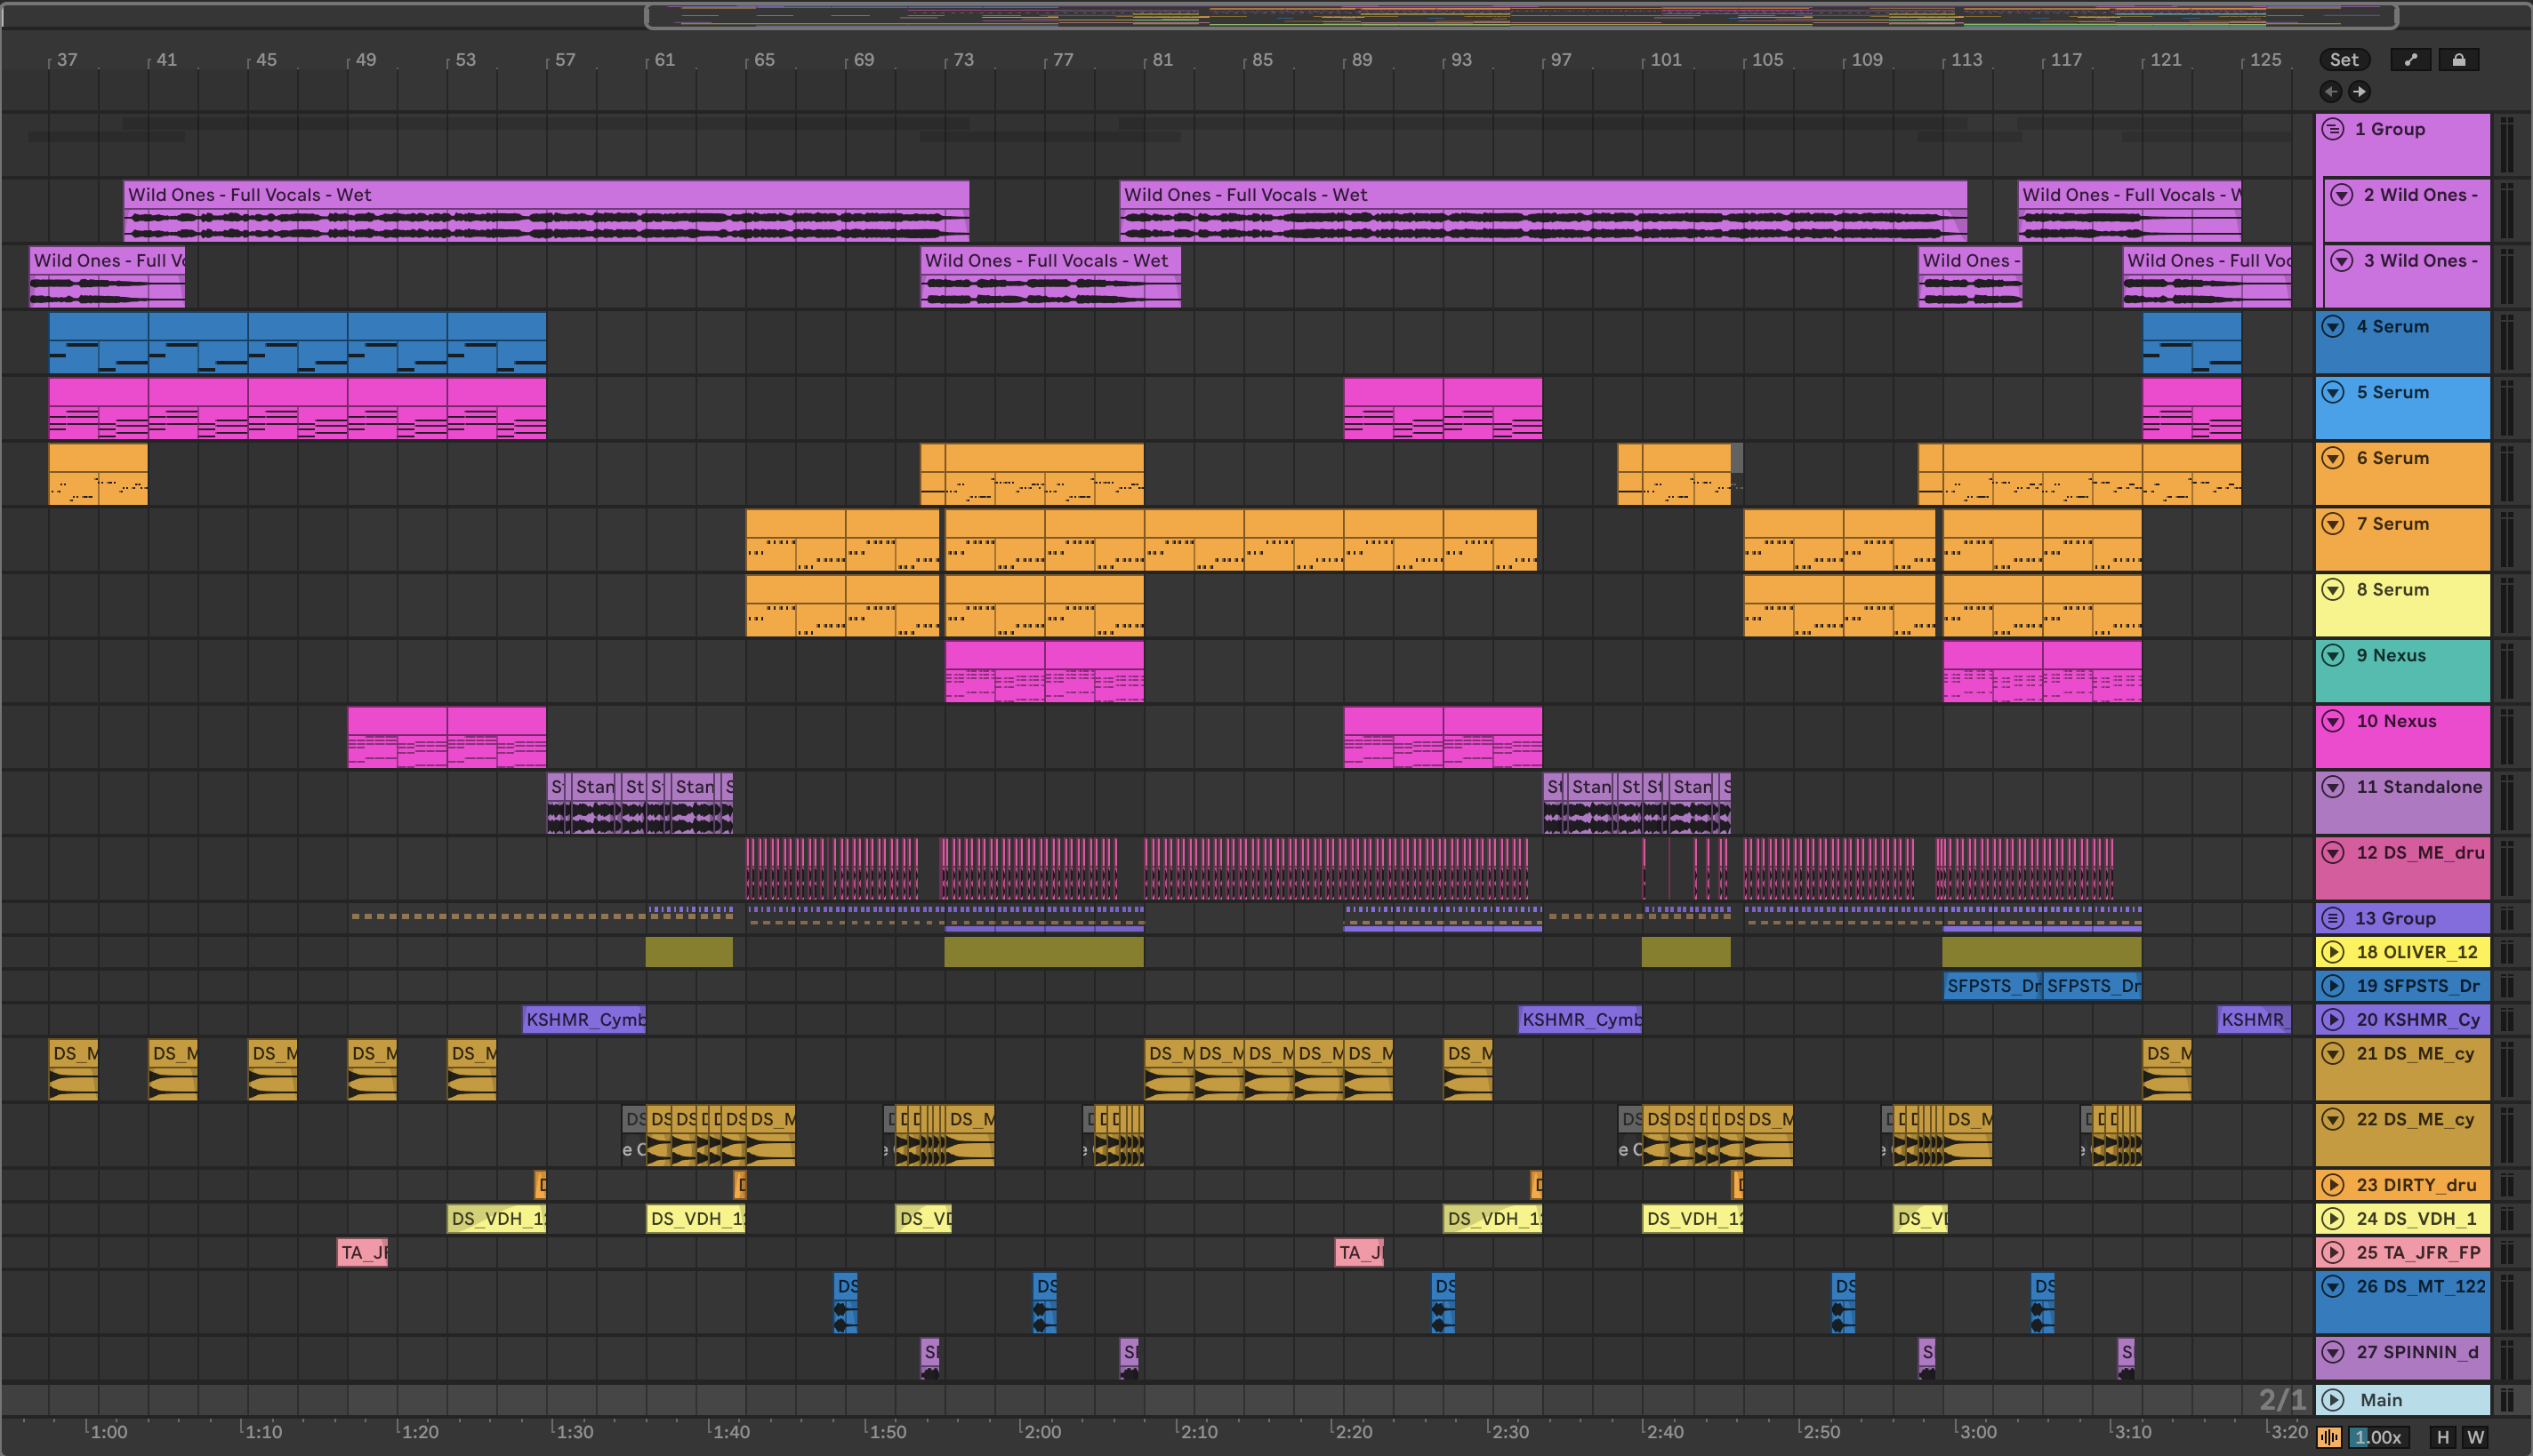Click the 1.00x zoom slider
The image size is (2533, 1456).
2377,1437
